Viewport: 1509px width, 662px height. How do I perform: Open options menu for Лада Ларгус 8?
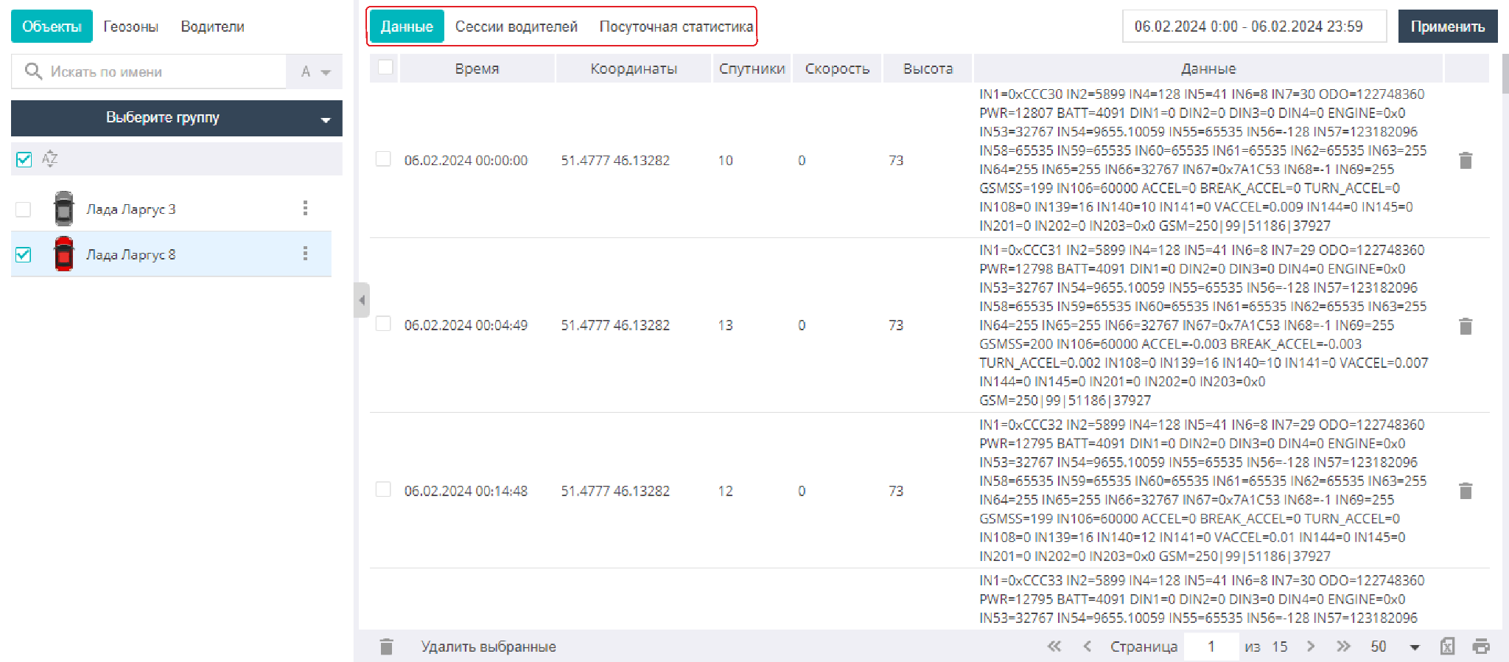tap(305, 254)
